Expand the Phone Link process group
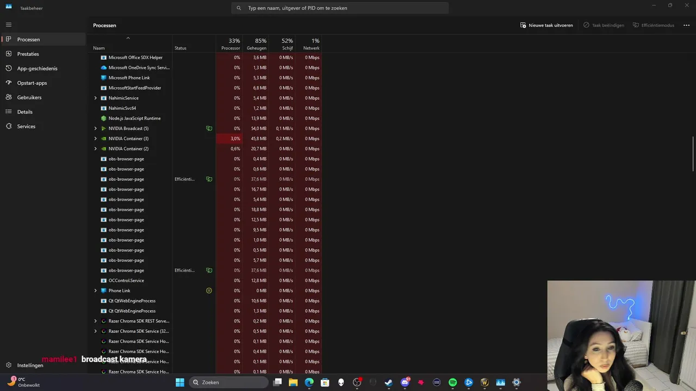 (96, 291)
